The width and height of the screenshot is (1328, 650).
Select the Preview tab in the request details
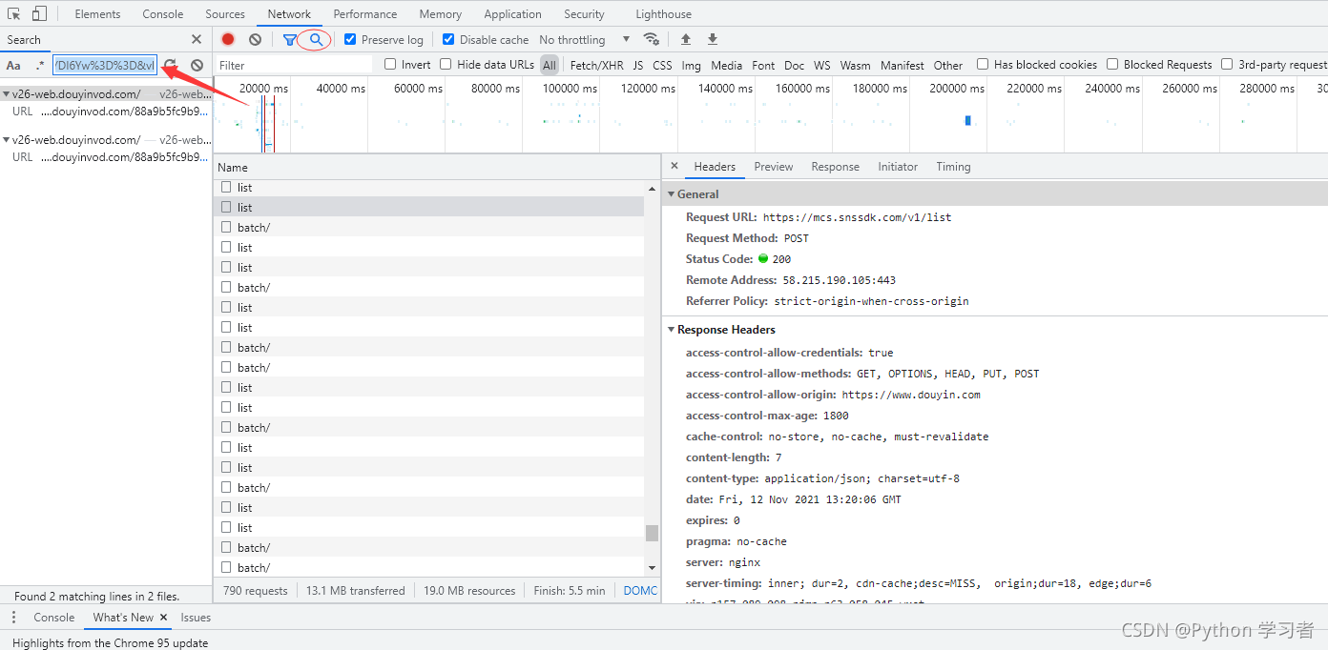click(773, 166)
